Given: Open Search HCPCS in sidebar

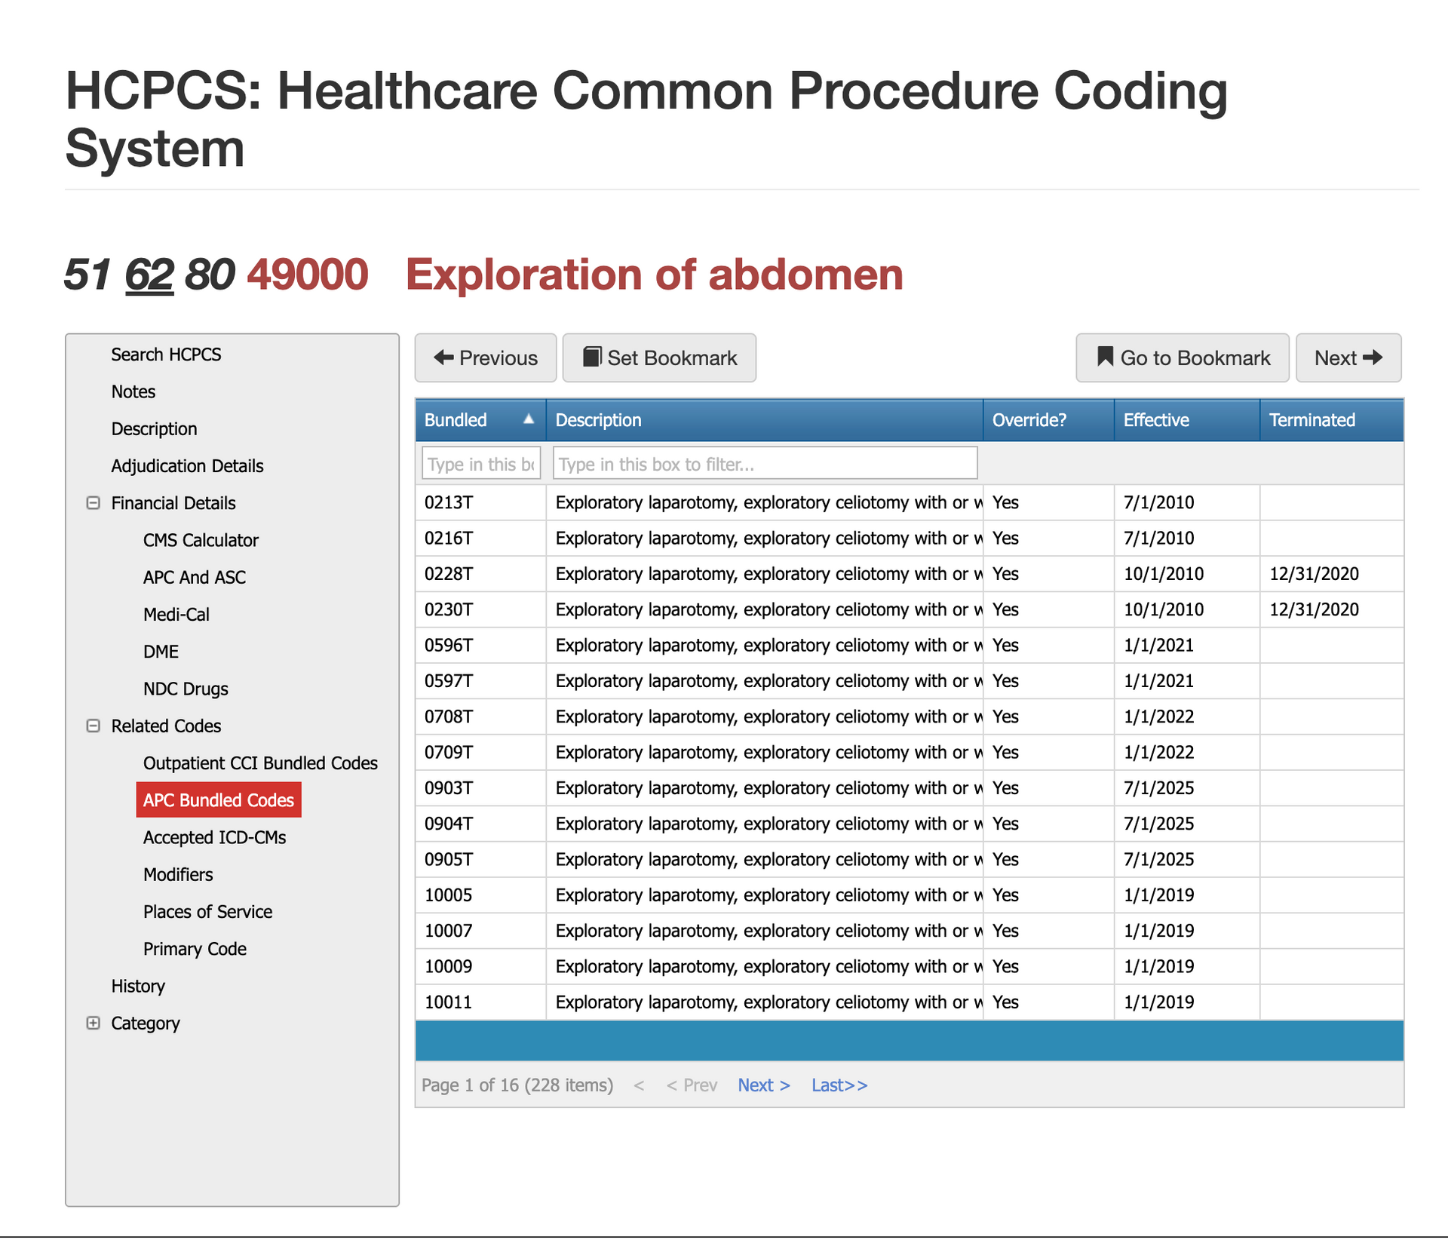Looking at the screenshot, I should [166, 354].
